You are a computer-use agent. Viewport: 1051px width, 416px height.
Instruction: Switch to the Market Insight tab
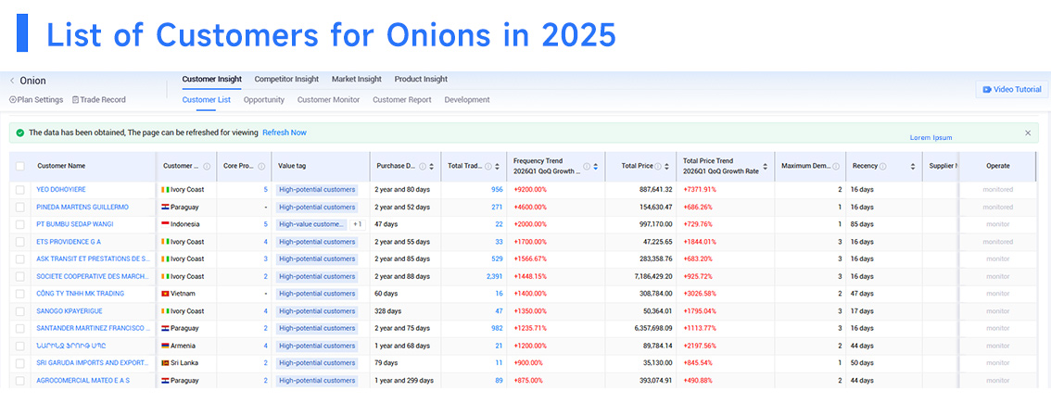click(x=357, y=79)
